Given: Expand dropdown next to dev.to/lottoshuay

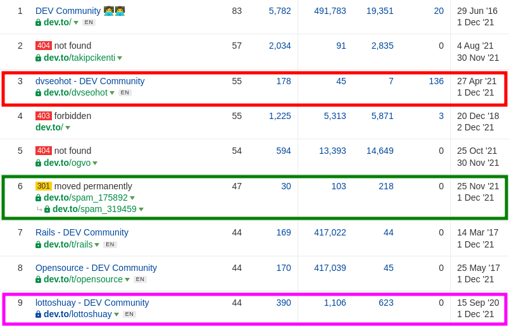Looking at the screenshot, I should pos(116,315).
